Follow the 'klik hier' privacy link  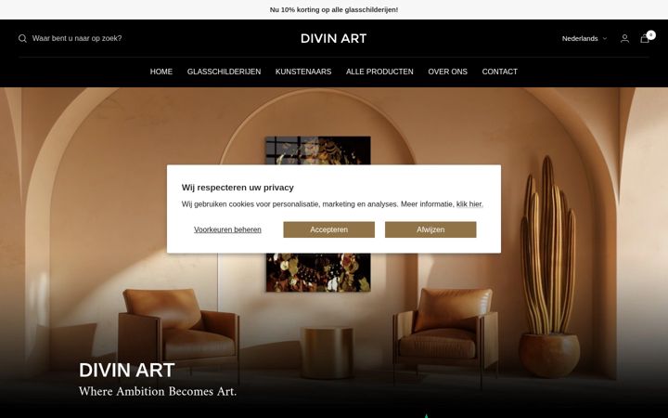pos(469,204)
